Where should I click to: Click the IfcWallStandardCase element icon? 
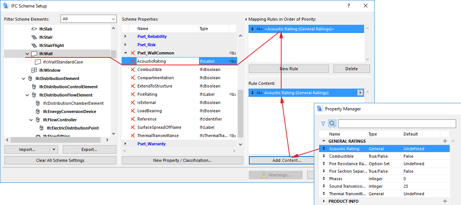(38, 62)
